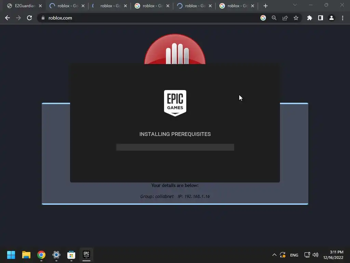Close the second tab, first roblox

point(83,6)
